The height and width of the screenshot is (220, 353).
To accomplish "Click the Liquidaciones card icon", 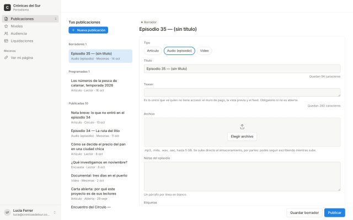I will coord(6,41).
